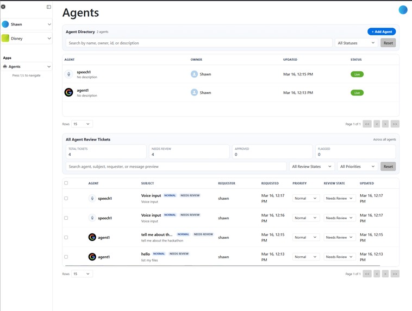Click Shawn owner avatar in the speech1 row
Viewport: 412px width, 311px height.
pyautogui.click(x=194, y=74)
